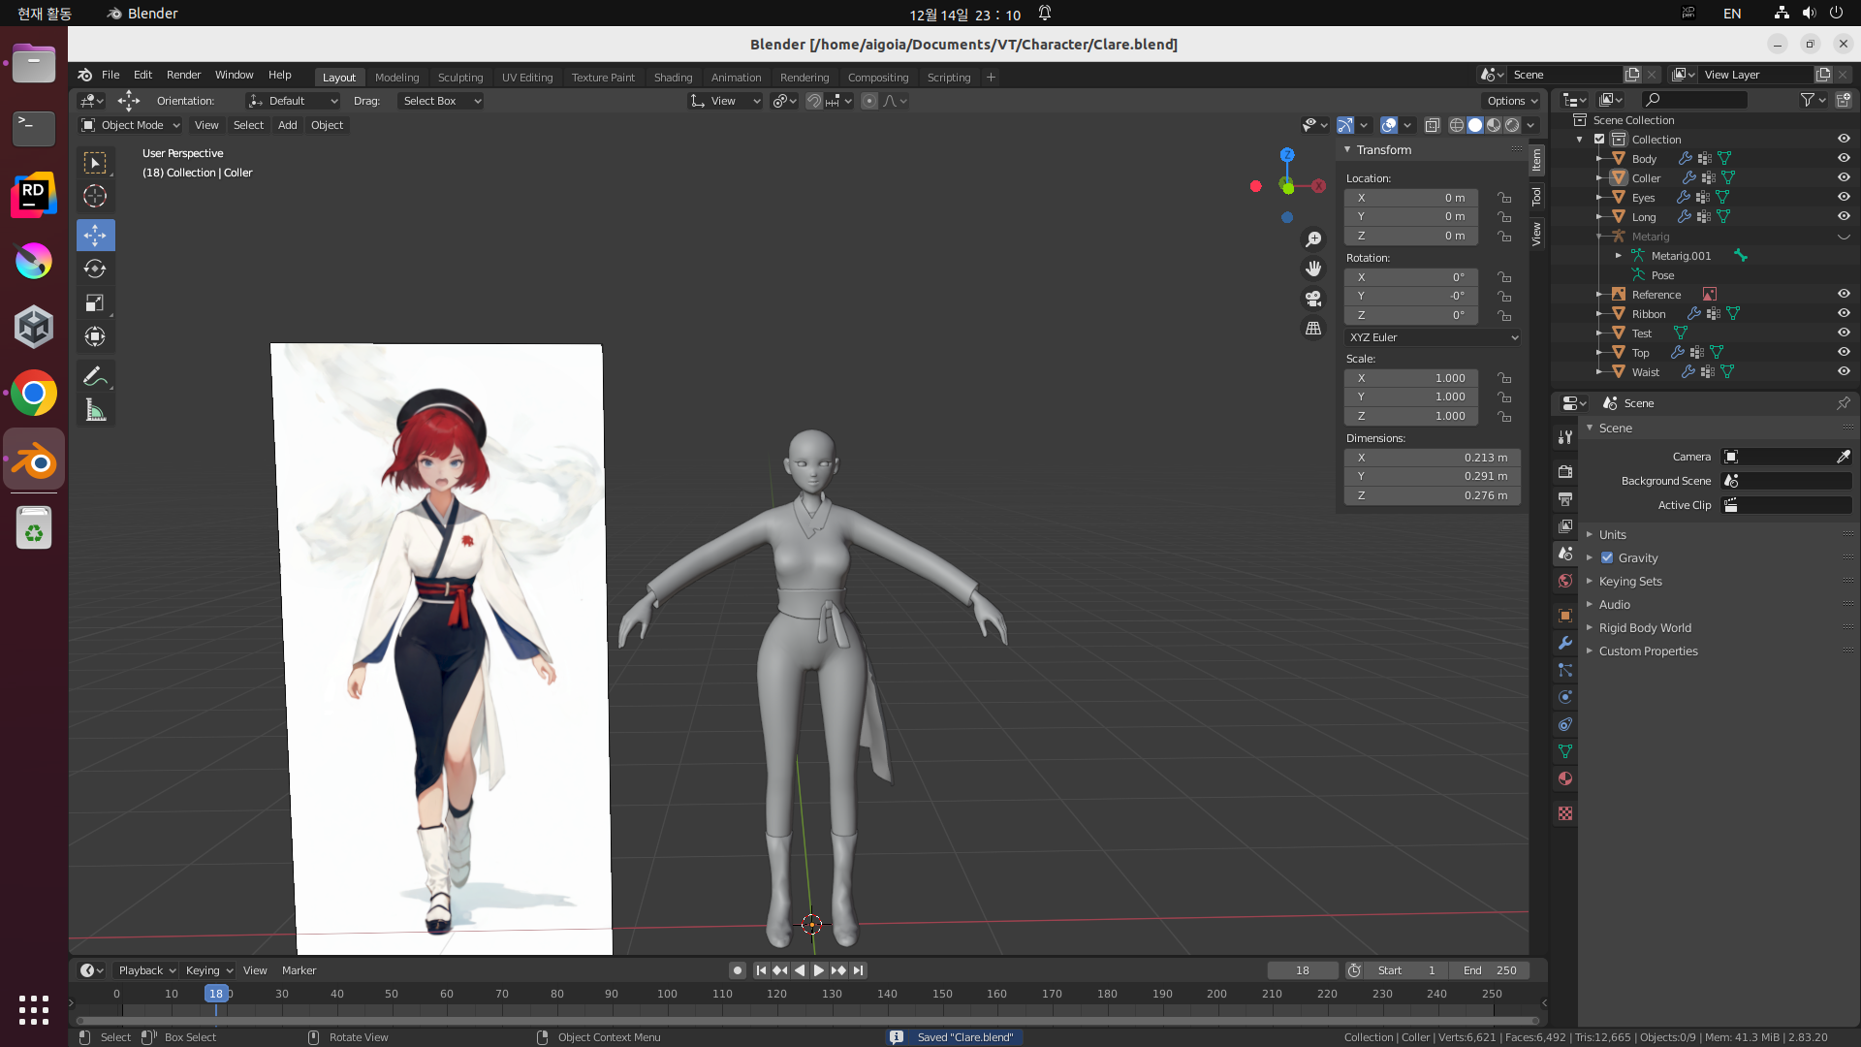
Task: Switch to wireframe viewport shading
Action: point(1457,125)
